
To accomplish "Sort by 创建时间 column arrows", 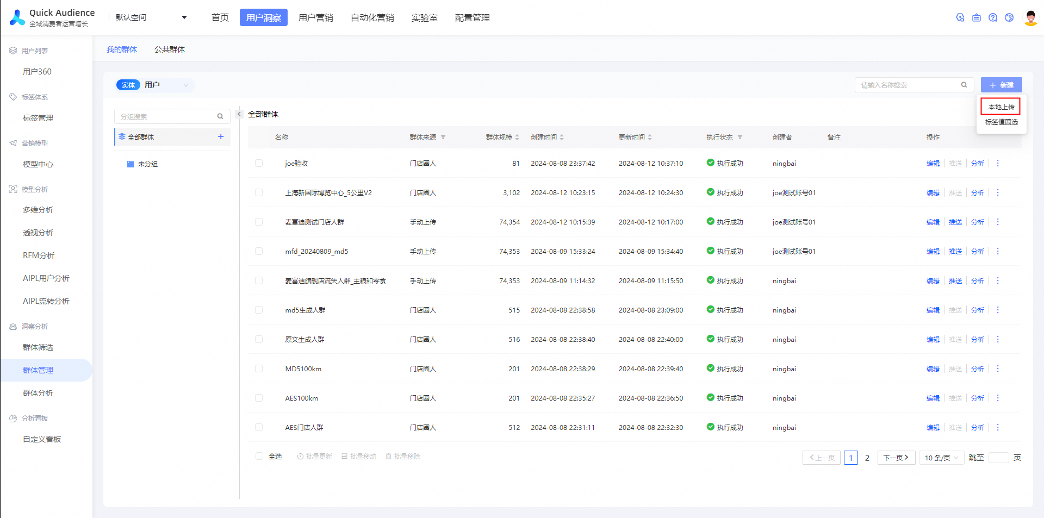I will pyautogui.click(x=562, y=137).
